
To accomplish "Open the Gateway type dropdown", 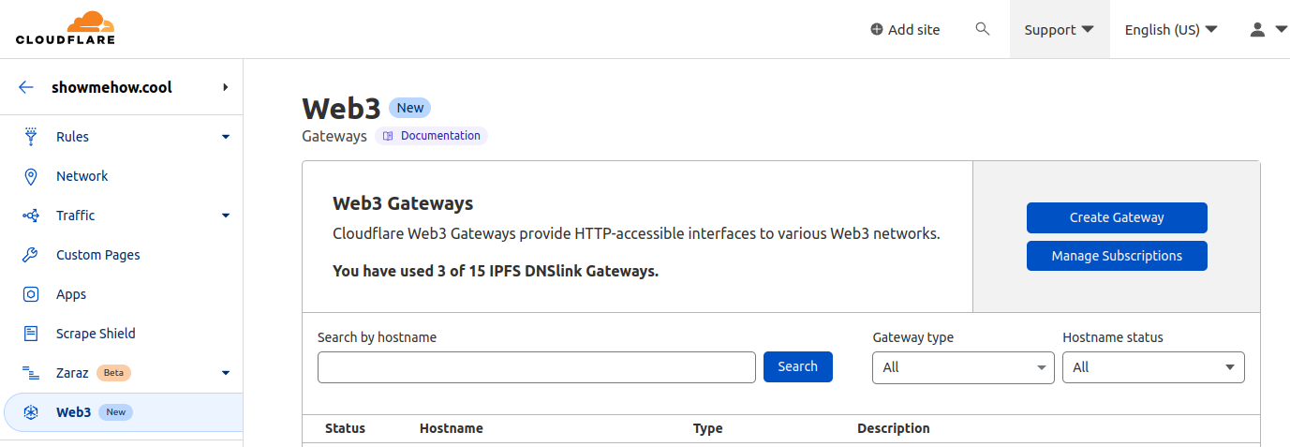I will tap(963, 367).
